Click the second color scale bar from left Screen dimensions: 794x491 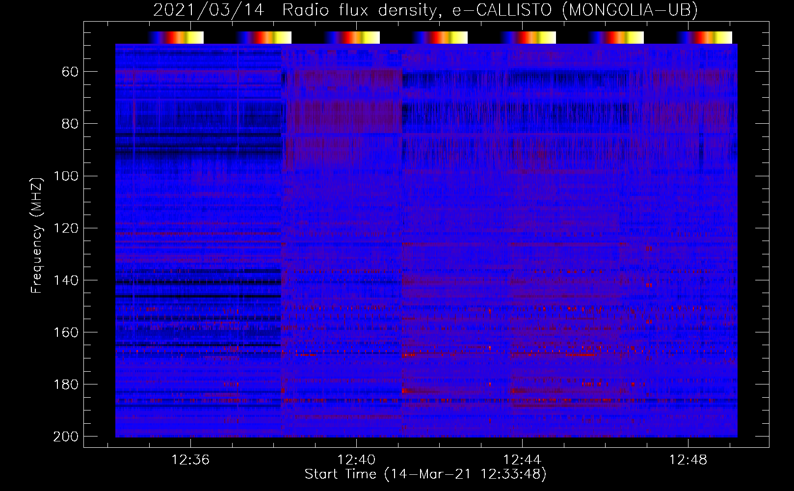coord(264,38)
